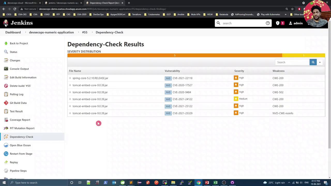331x186 pixels.
Task: Select the Dependency-Check Report browser tab
Action: click(x=104, y=3)
